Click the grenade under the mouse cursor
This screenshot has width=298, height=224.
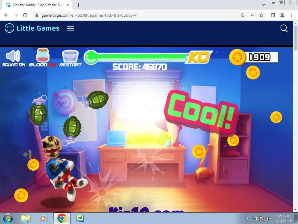pos(39,110)
